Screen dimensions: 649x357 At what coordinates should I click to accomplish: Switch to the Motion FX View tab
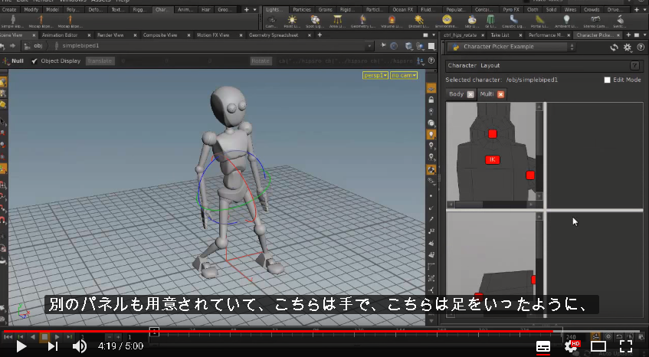click(213, 35)
